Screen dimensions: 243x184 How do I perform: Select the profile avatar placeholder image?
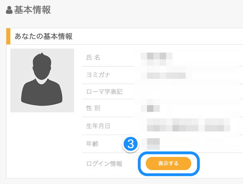point(42,80)
